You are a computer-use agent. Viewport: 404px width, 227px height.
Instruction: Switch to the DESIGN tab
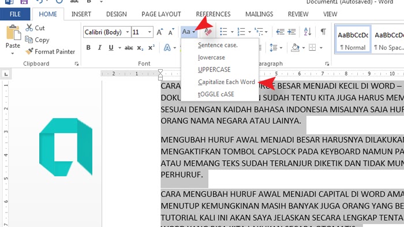coord(117,14)
